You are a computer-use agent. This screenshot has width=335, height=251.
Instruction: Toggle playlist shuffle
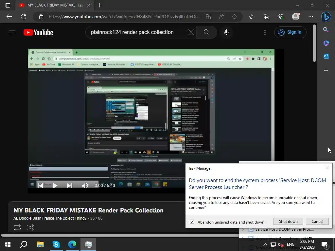point(30,227)
